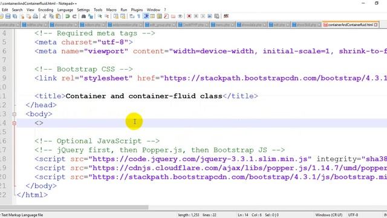Open the Replace dialog icon
This screenshot has width=387, height=218.
(x=91, y=16)
